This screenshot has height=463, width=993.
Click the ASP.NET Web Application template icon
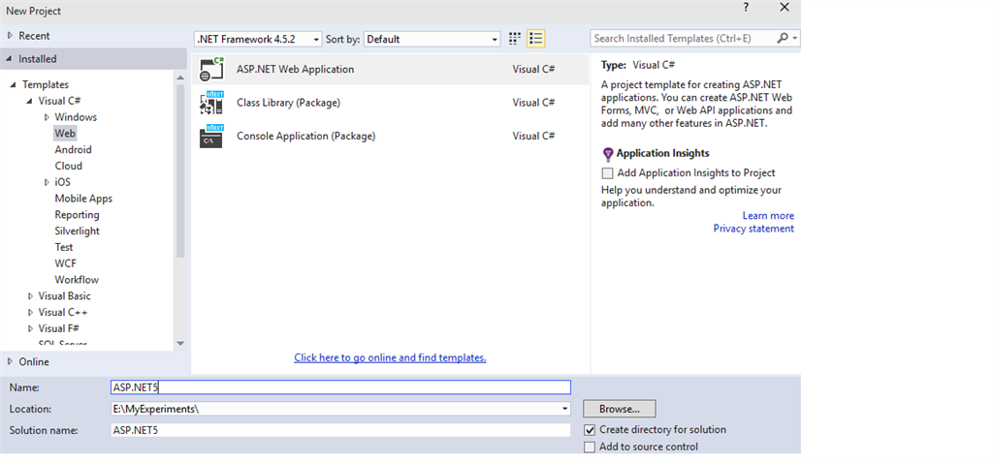pos(211,70)
